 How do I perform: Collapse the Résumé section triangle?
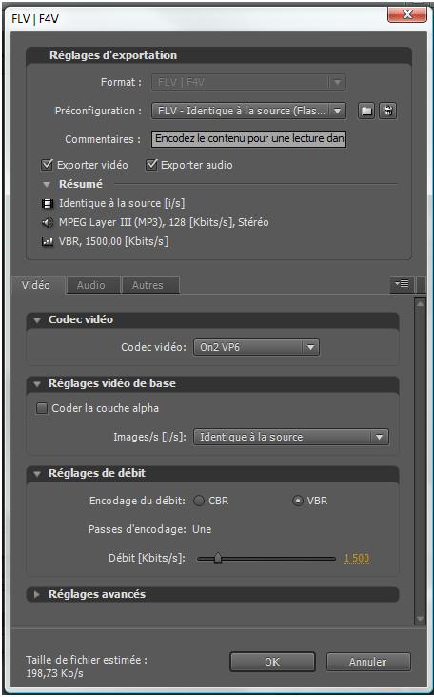(x=46, y=184)
